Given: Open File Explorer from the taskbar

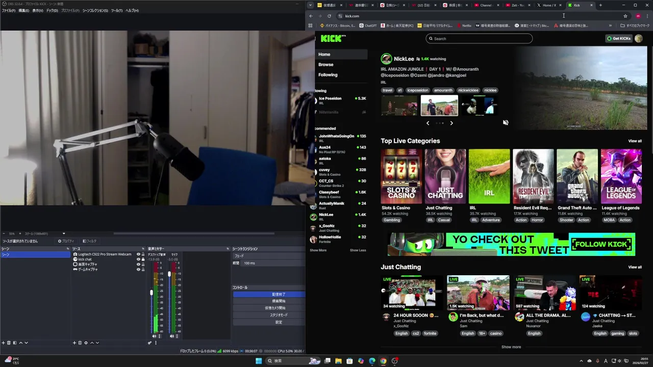Looking at the screenshot, I should coord(338,361).
